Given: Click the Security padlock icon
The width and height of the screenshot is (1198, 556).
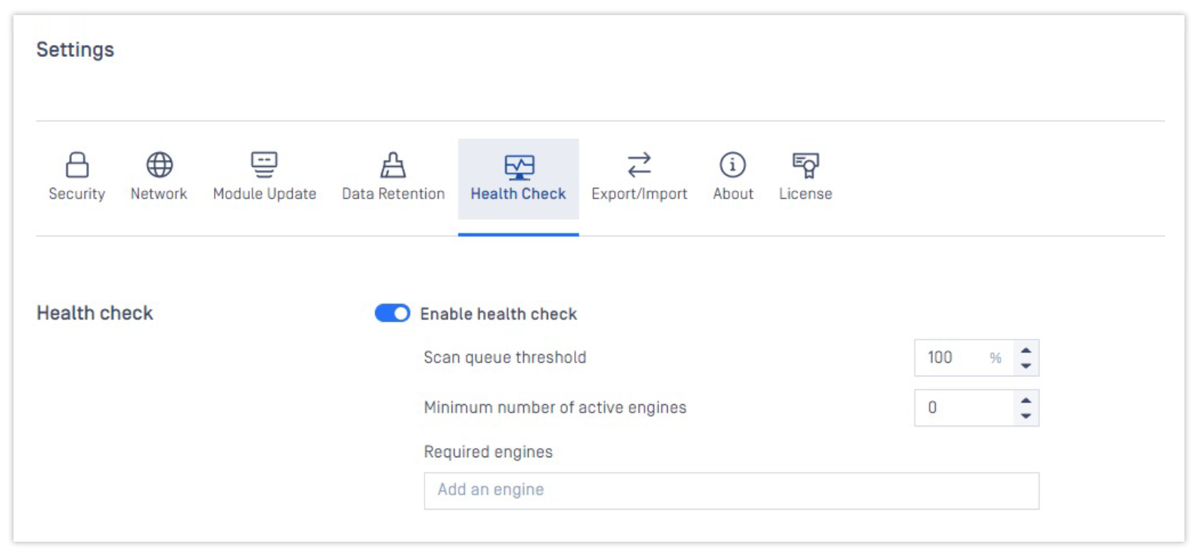Looking at the screenshot, I should point(77,165).
